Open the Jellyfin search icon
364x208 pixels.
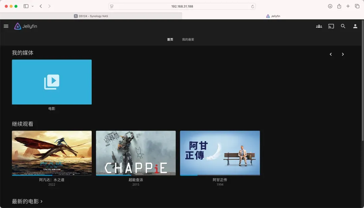click(x=343, y=26)
